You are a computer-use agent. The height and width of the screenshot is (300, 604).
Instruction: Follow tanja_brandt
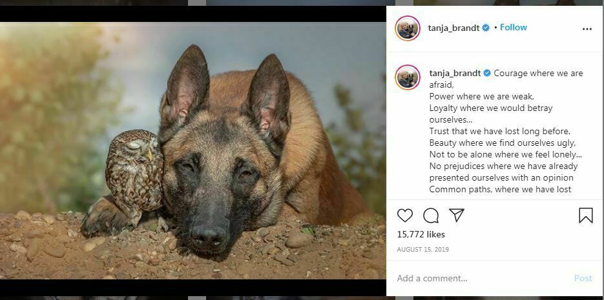(514, 28)
